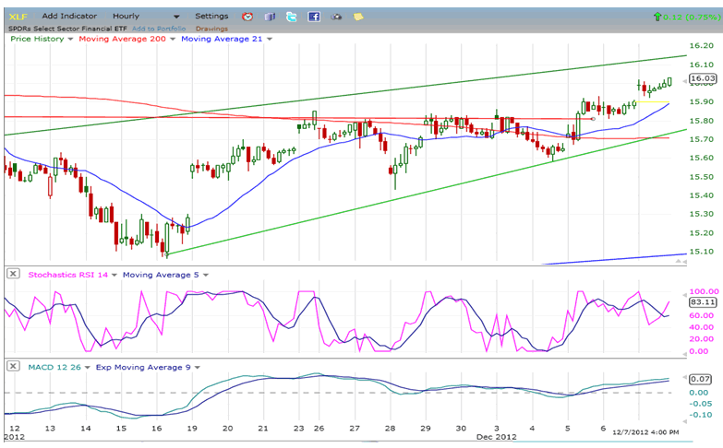Share the chart via Facebook icon
This screenshot has height=448, width=723.
[314, 17]
